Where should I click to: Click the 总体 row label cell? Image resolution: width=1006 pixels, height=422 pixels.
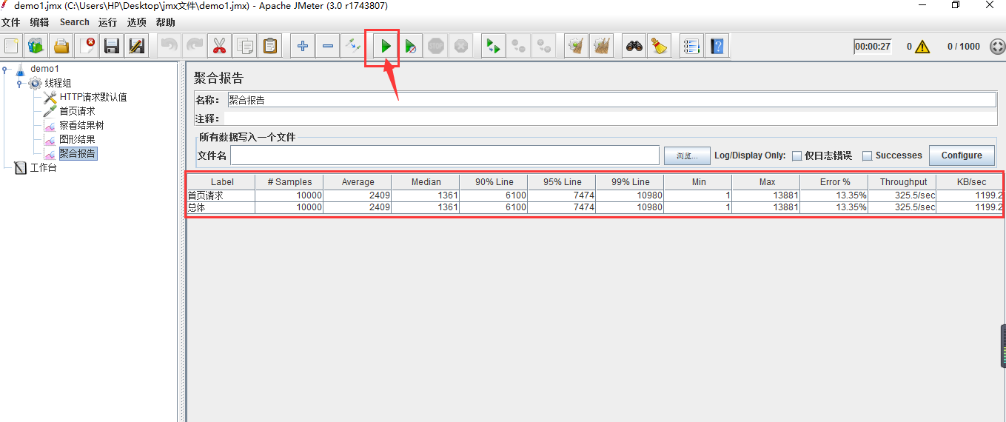pyautogui.click(x=221, y=207)
